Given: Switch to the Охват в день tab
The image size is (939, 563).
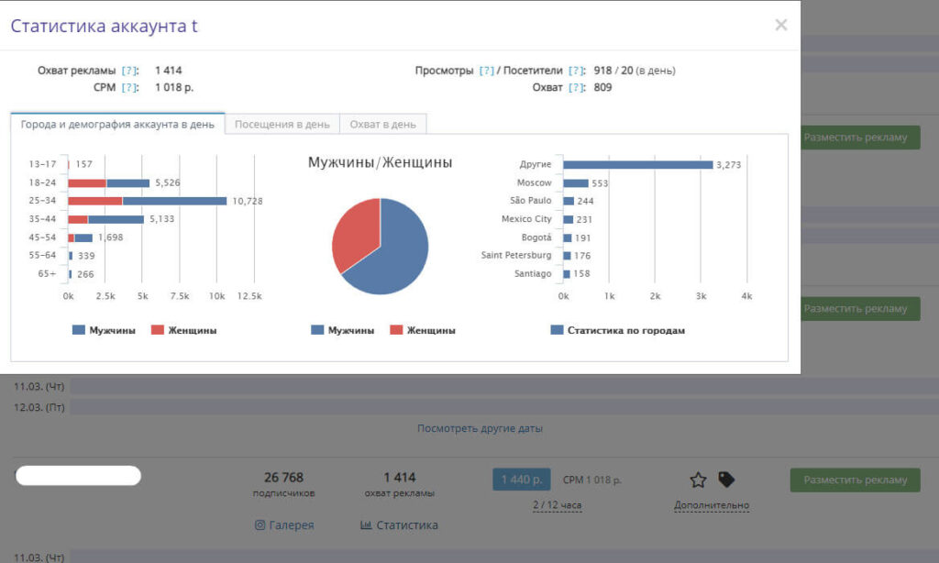Looking at the screenshot, I should (382, 125).
